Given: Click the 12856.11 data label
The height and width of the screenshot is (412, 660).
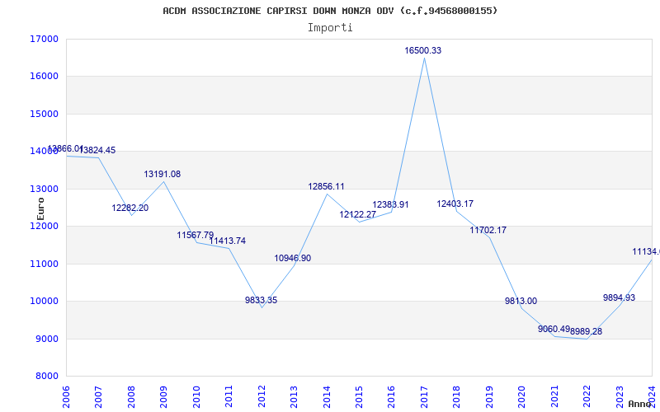Looking at the screenshot, I should click(x=326, y=187).
